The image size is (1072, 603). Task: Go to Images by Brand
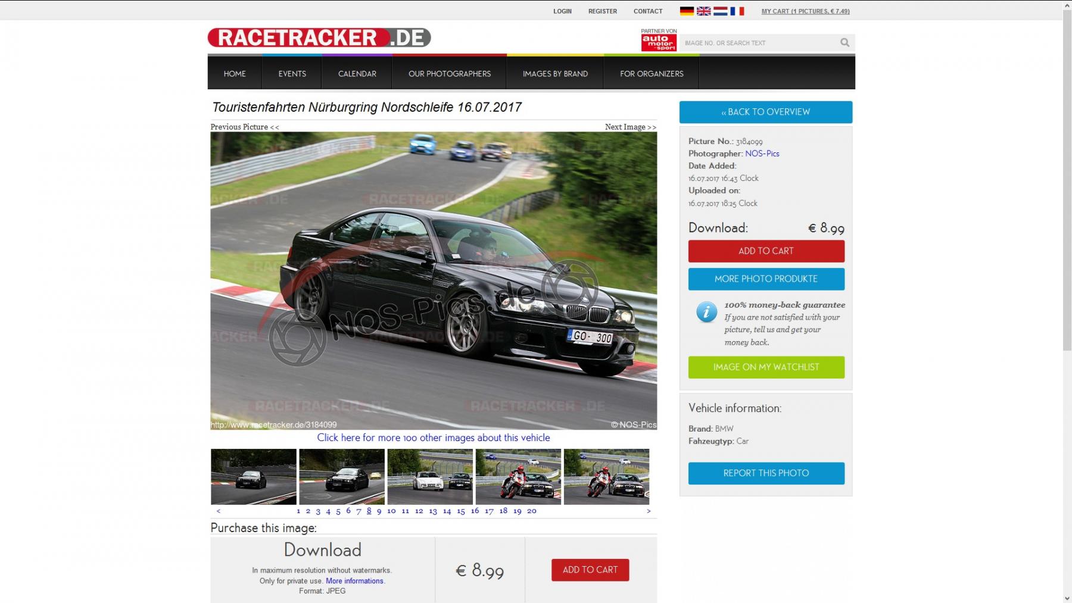click(x=555, y=74)
